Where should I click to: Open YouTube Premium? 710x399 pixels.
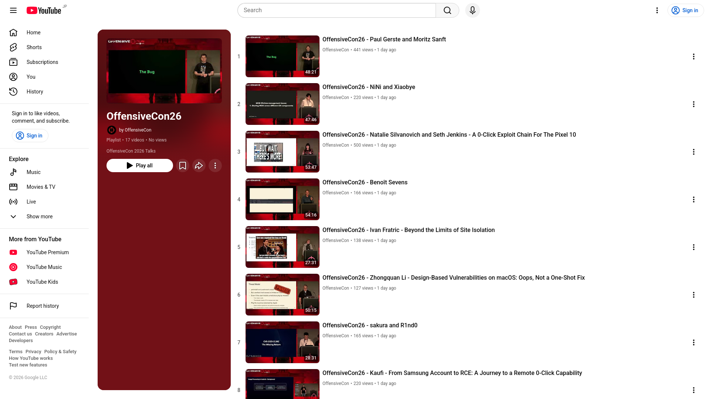point(44,252)
